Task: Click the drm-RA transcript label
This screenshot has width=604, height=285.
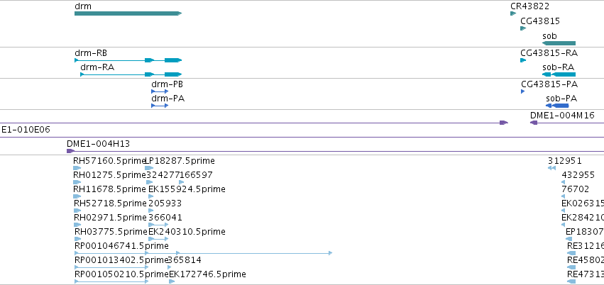Action: 97,67
